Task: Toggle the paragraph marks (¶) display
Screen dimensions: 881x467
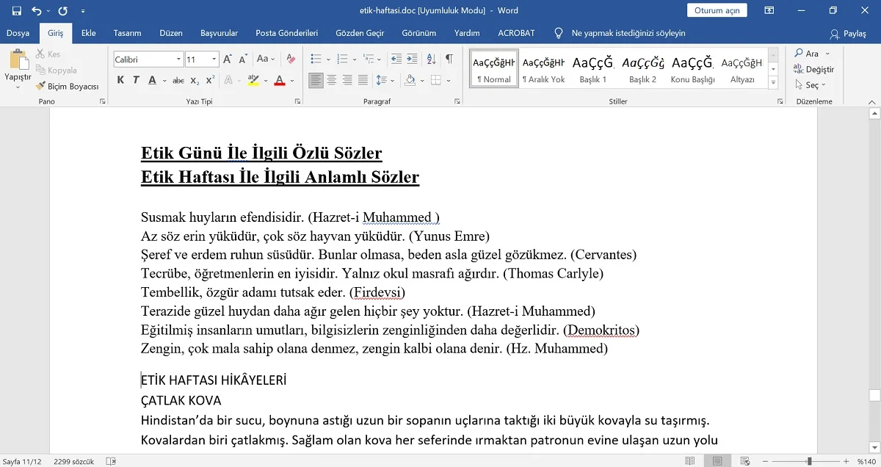Action: click(x=449, y=59)
